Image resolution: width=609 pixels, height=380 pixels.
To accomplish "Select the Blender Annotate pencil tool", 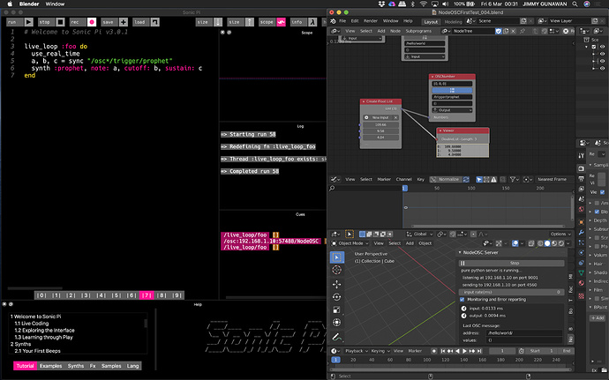I will [x=337, y=337].
